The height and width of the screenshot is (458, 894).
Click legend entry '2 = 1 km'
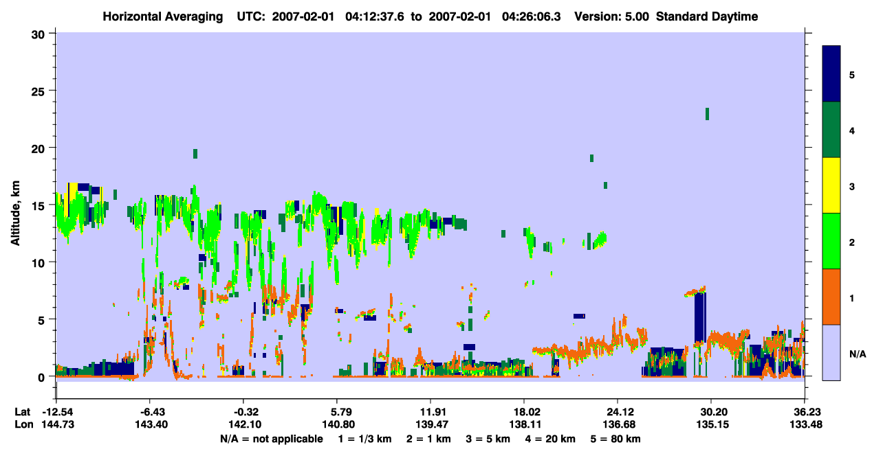tap(430, 438)
